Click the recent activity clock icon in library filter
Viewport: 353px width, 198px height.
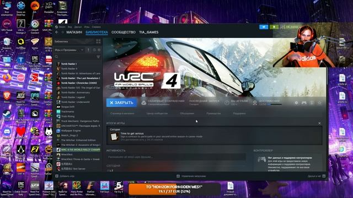pyautogui.click(x=94, y=50)
